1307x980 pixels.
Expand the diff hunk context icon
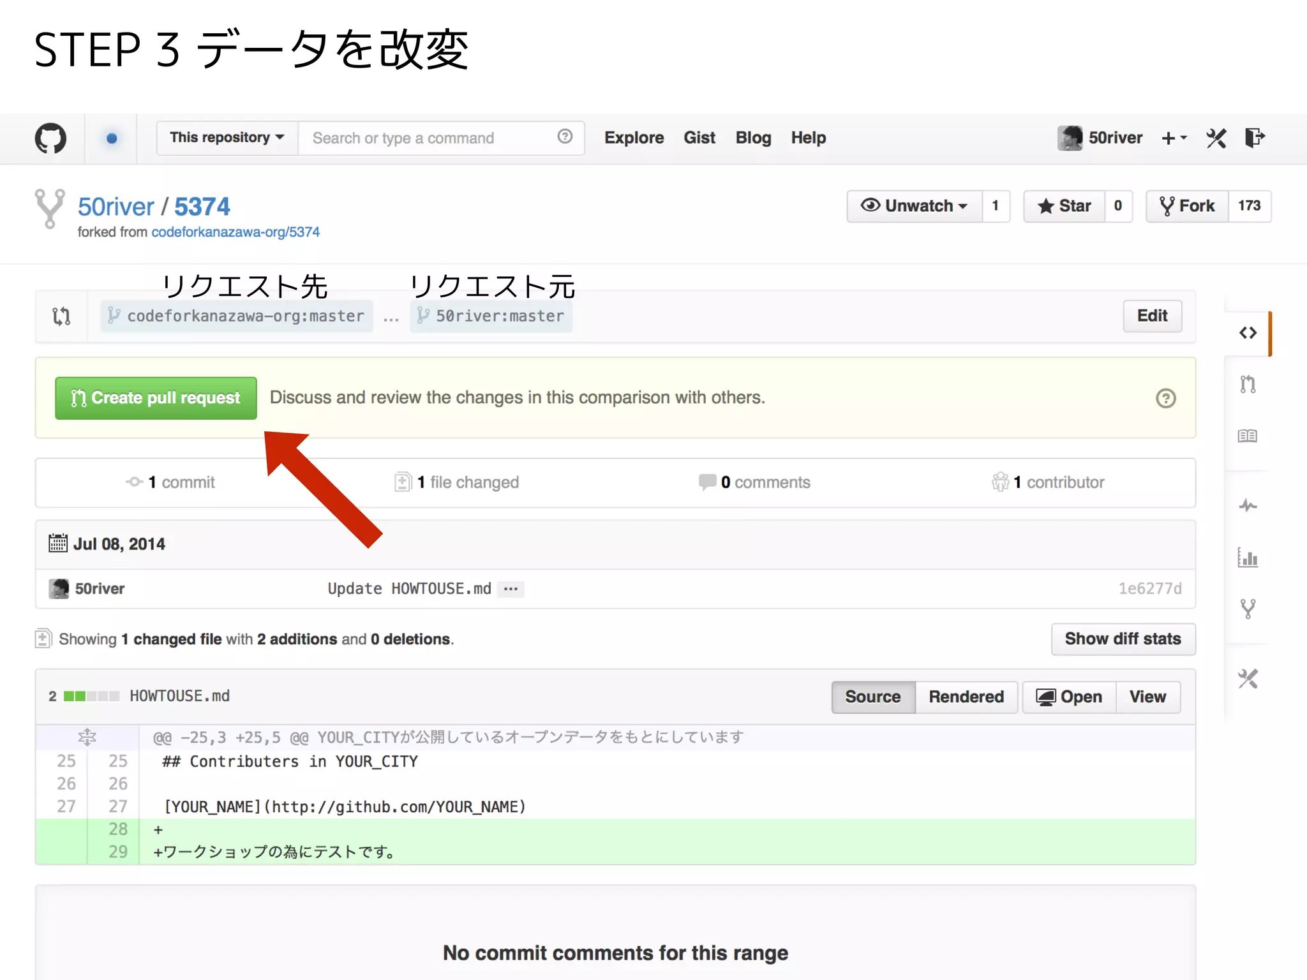pyautogui.click(x=87, y=738)
